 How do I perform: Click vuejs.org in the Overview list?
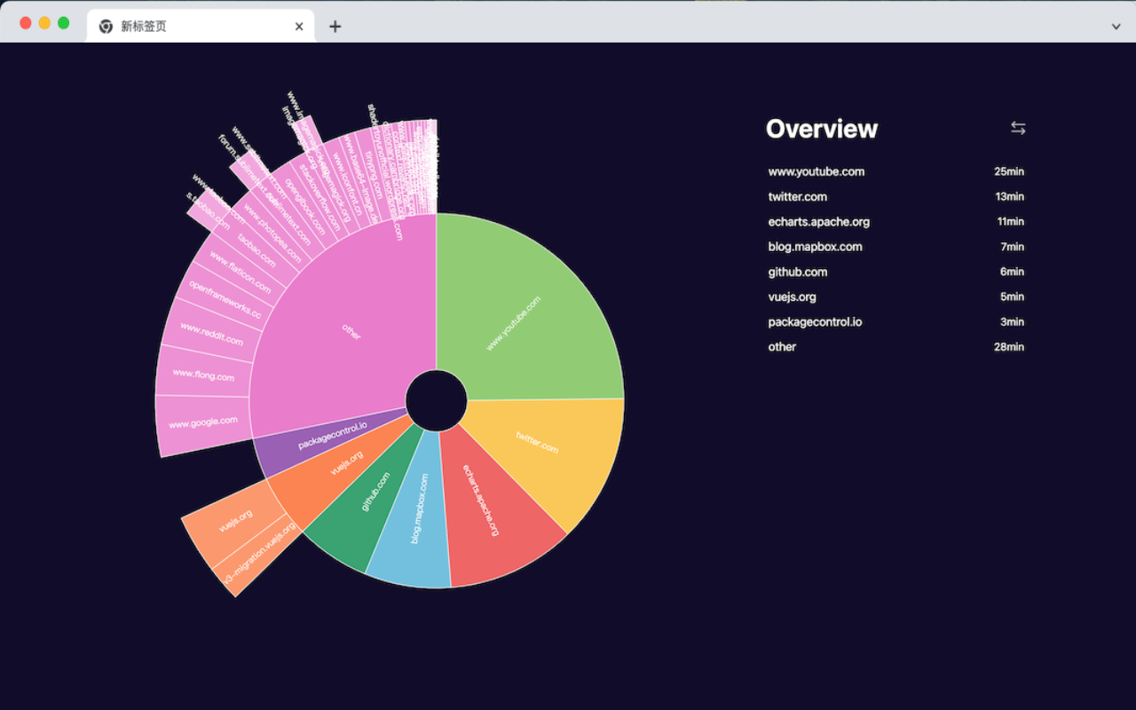793,297
